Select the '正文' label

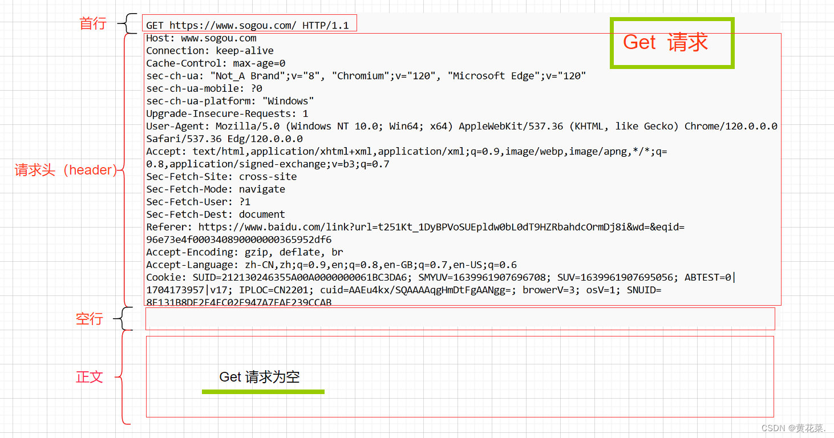(x=90, y=377)
